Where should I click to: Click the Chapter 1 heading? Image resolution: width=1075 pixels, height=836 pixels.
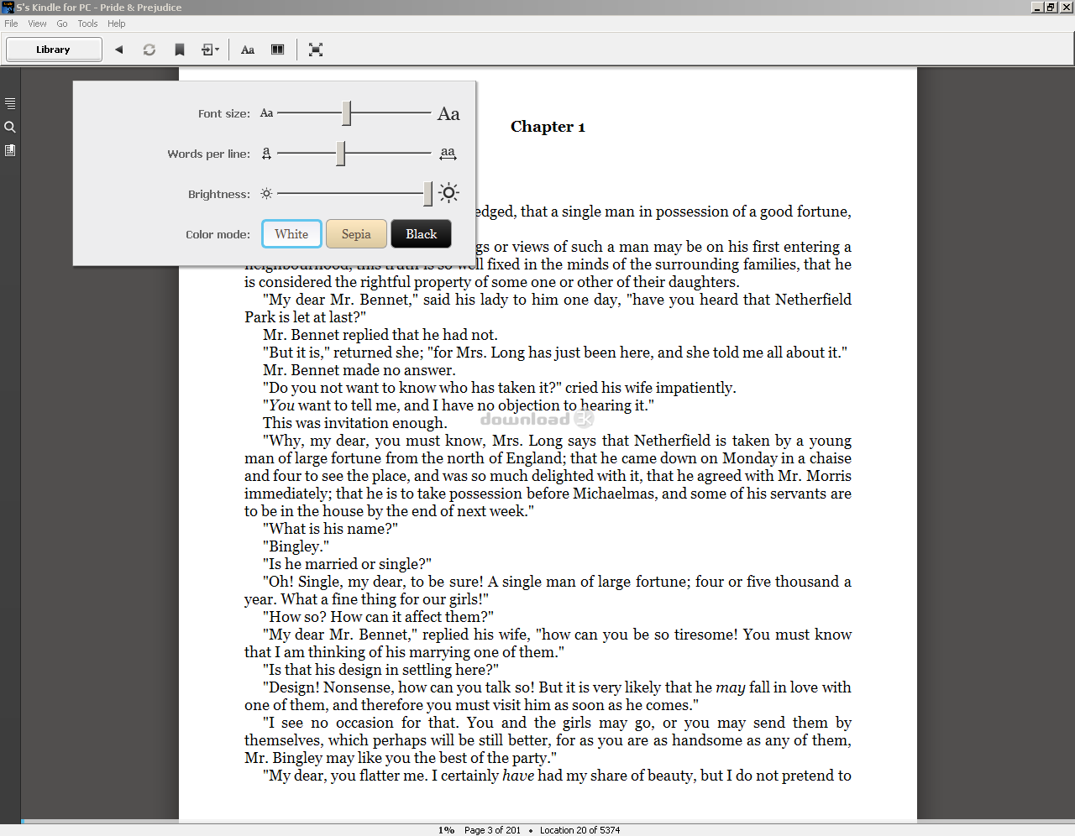(x=548, y=127)
